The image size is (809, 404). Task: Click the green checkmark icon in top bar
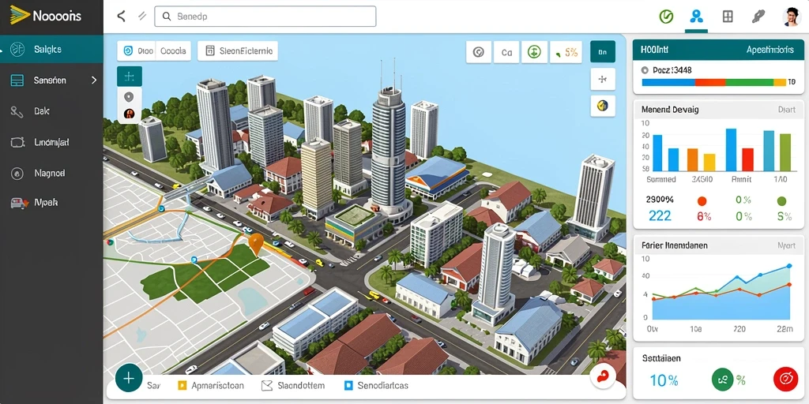tap(666, 17)
